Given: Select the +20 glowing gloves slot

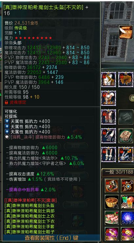Looking at the screenshot, I should (126, 155).
